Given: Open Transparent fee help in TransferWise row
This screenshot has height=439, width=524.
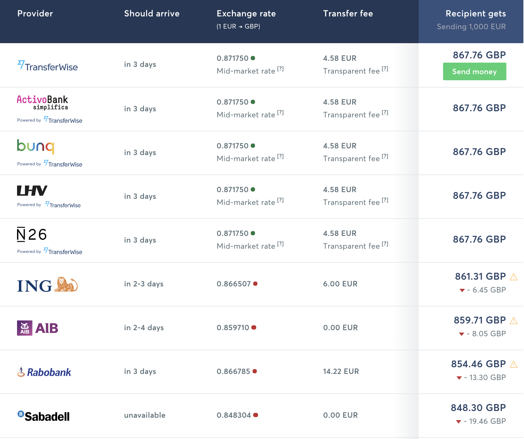Looking at the screenshot, I should click(x=385, y=69).
